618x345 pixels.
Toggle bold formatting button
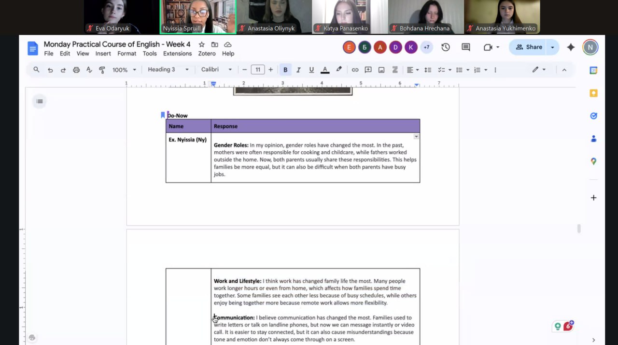pos(285,70)
